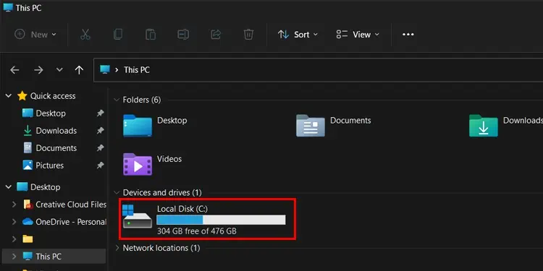Click the Rename icon in toolbar
Viewport: 543px width, 271px height.
click(x=183, y=35)
